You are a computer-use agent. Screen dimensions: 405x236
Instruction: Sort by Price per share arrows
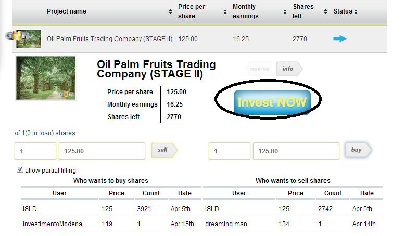(225, 11)
